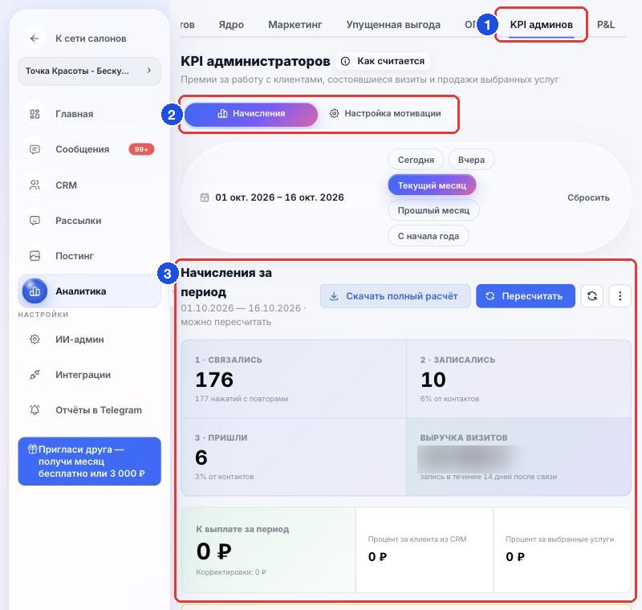The width and height of the screenshot is (642, 610).
Task: Switch to the Настройка мотивации sub-tab
Action: click(385, 113)
